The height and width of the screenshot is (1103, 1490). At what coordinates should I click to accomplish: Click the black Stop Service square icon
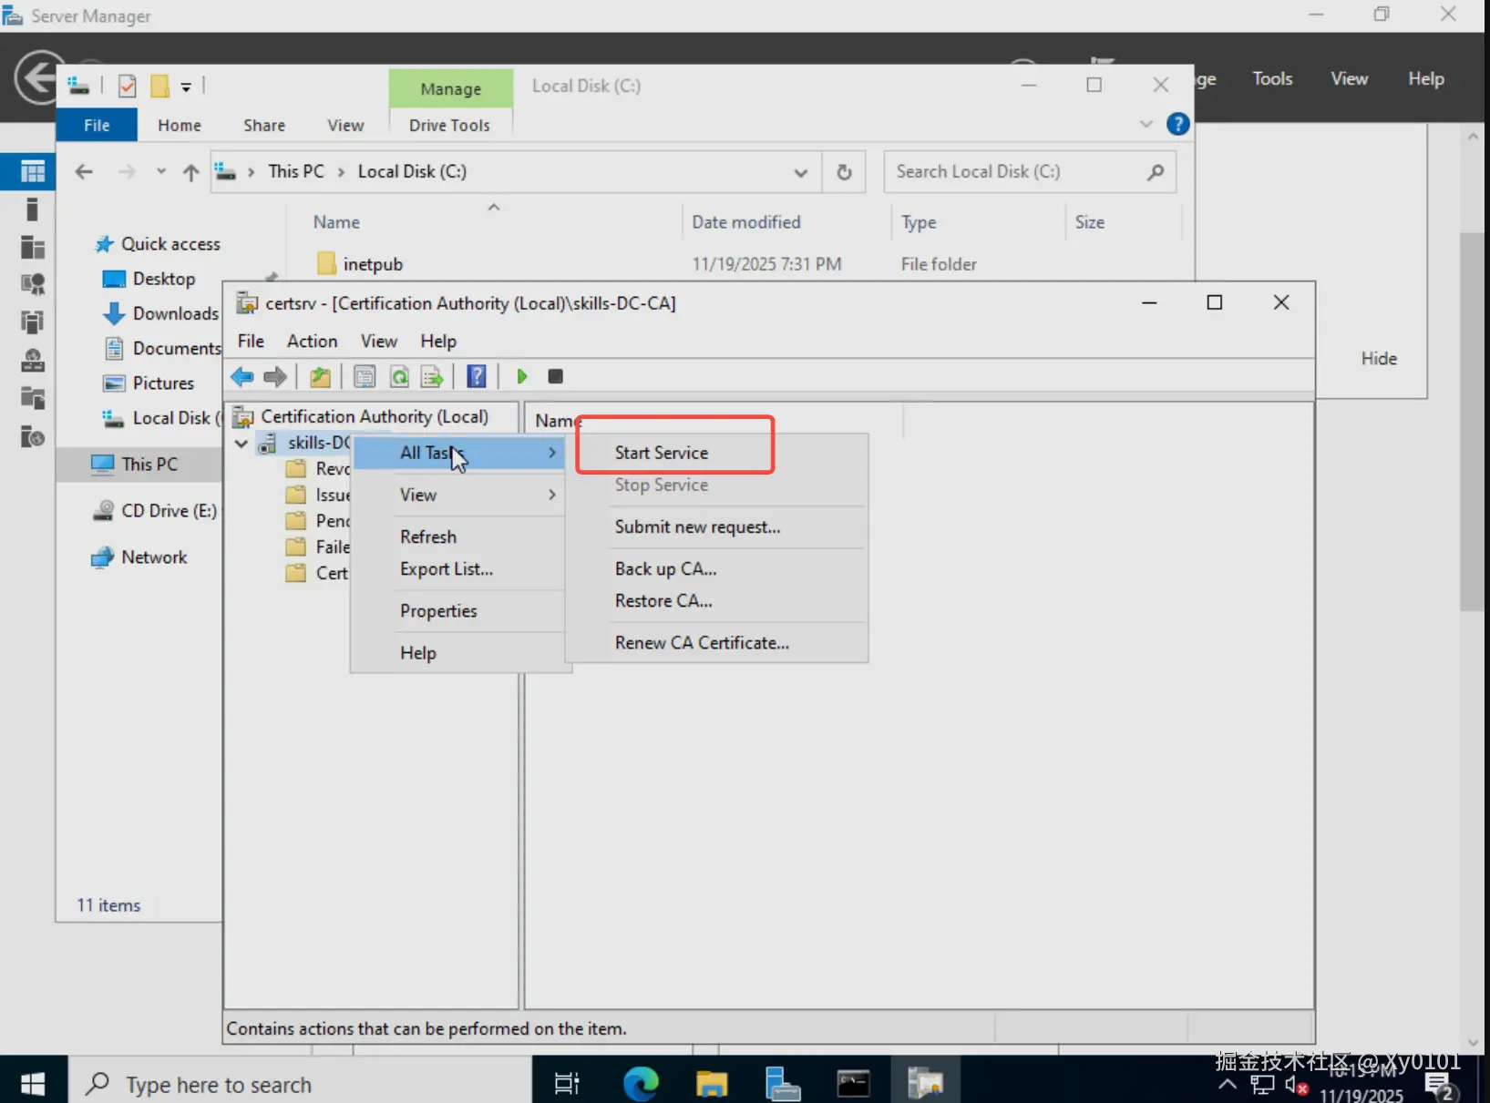555,376
